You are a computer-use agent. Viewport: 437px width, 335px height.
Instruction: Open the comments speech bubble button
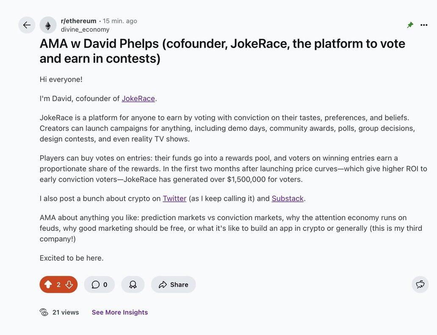99,285
